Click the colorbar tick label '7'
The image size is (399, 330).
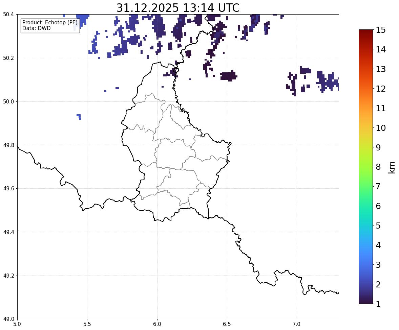pyautogui.click(x=378, y=186)
